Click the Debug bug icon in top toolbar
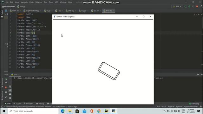203x114 pixels. tap(189, 6)
